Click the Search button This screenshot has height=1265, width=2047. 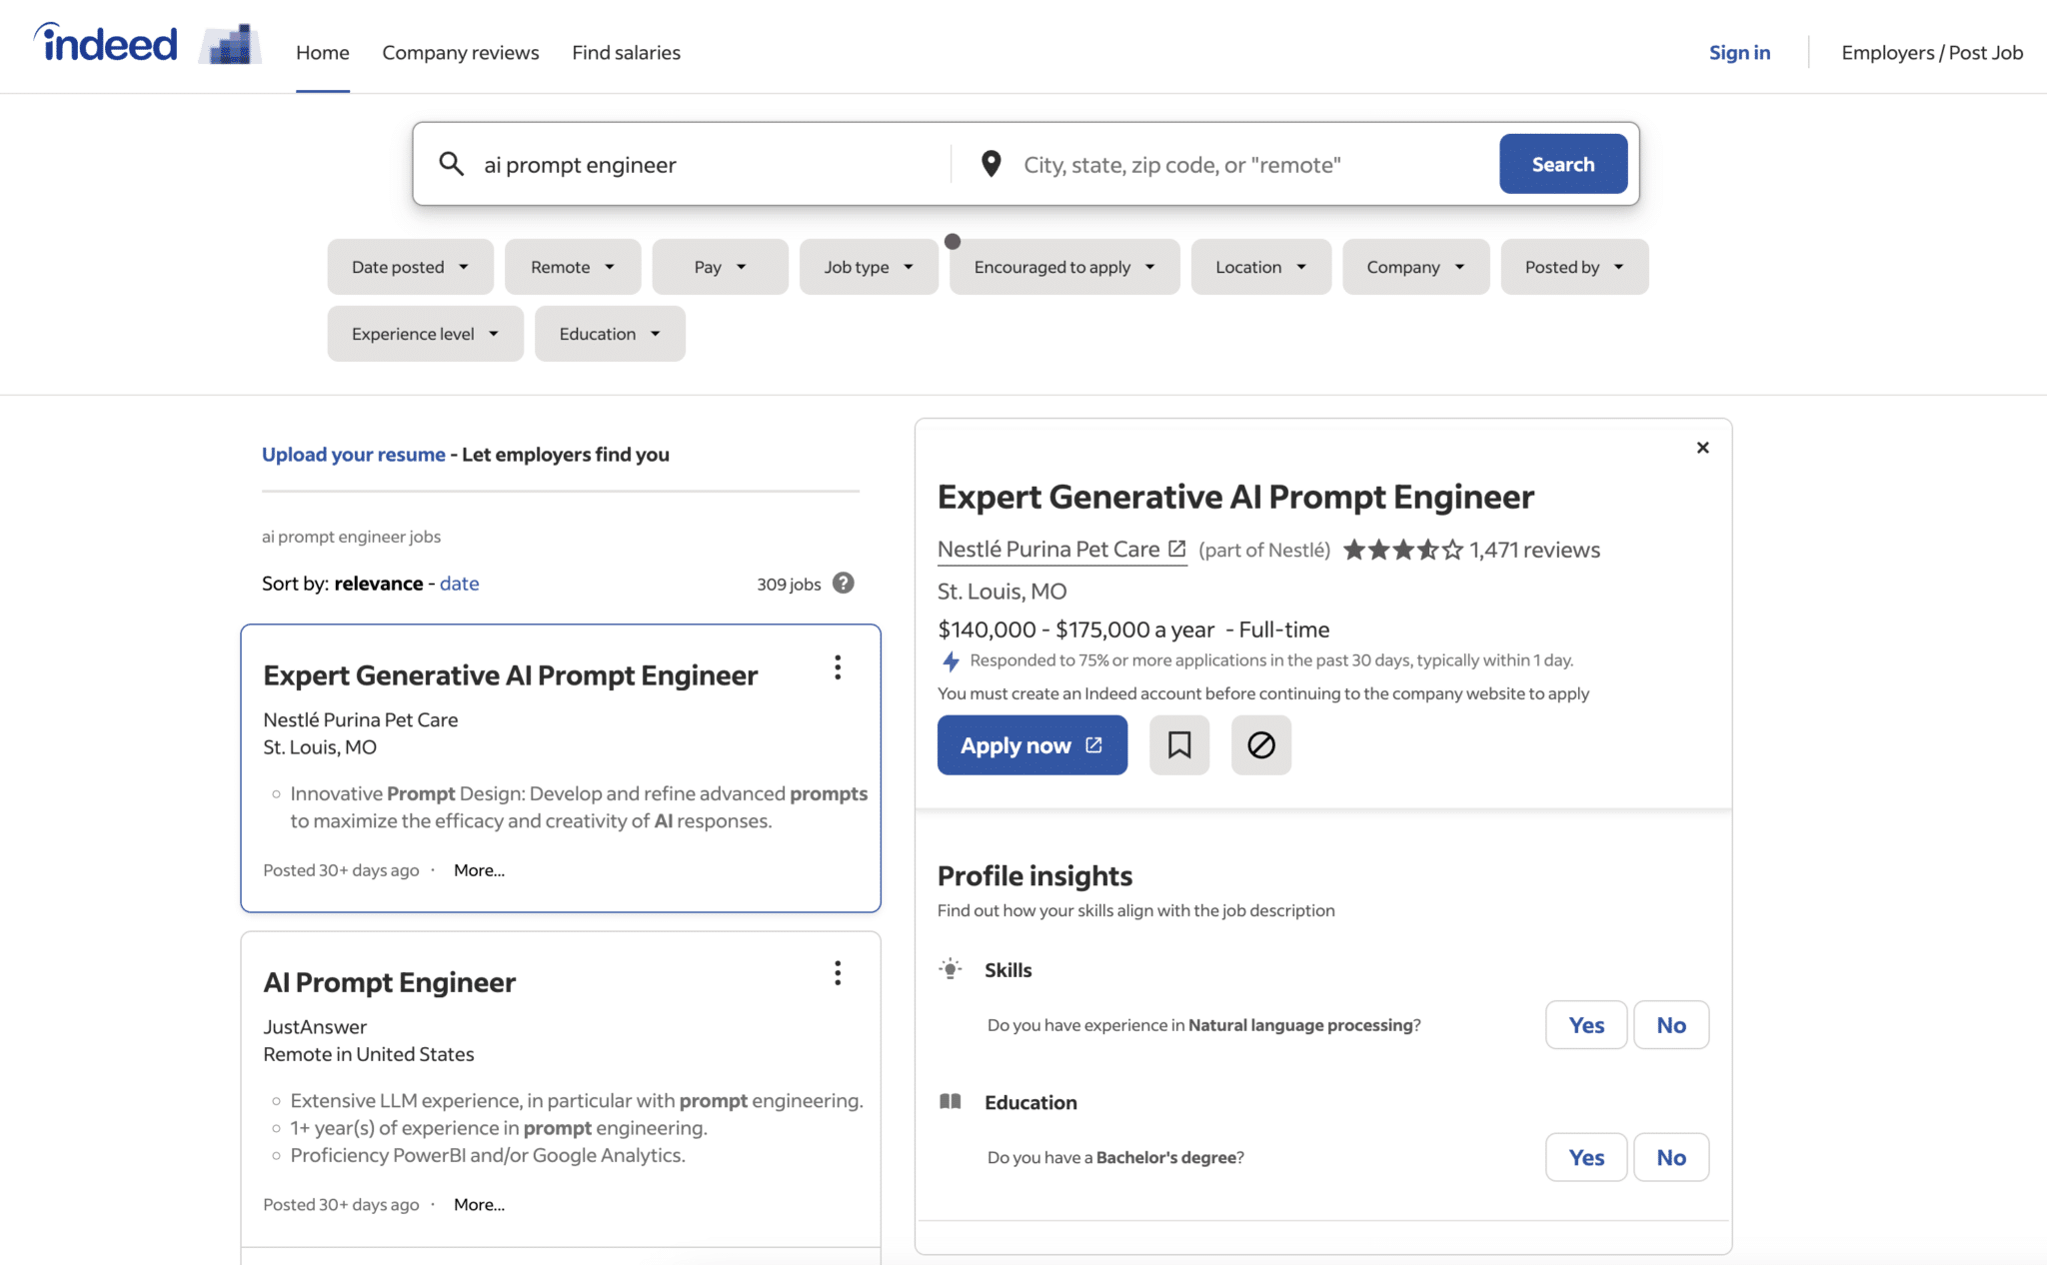[x=1562, y=164]
